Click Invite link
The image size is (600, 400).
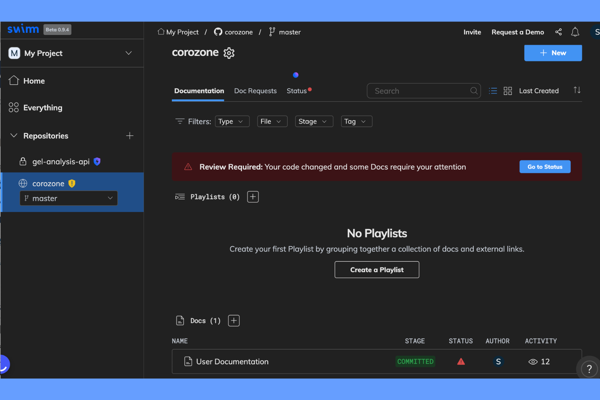pos(472,32)
